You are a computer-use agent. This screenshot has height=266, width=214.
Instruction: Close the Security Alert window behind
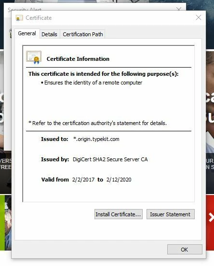point(179,9)
